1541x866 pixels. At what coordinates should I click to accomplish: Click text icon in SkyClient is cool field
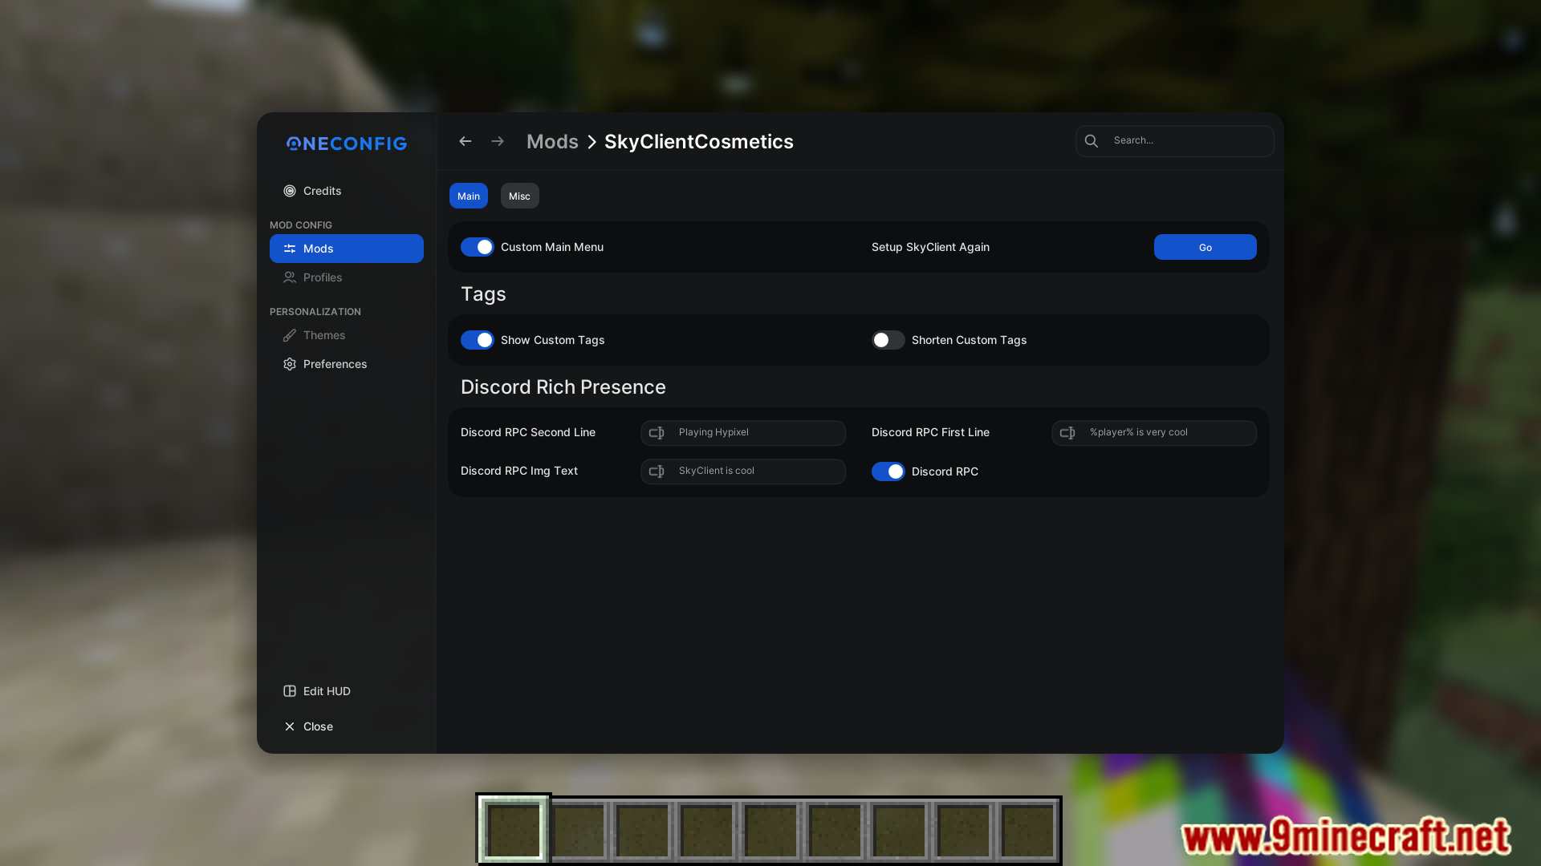(x=657, y=471)
